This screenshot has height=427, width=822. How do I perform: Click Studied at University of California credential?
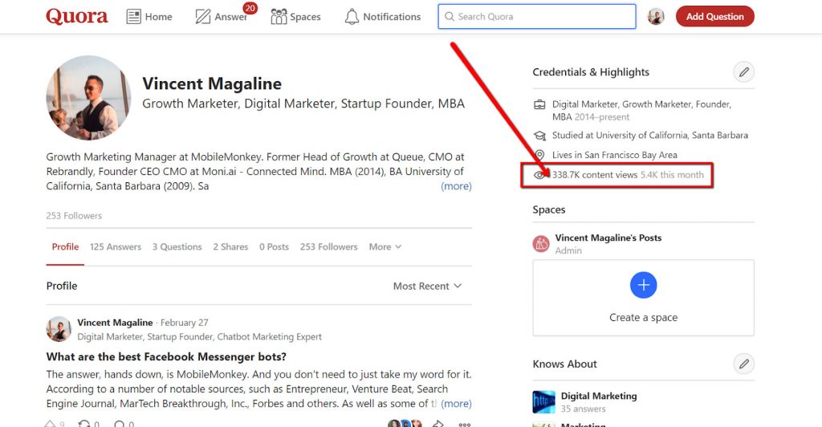click(650, 135)
